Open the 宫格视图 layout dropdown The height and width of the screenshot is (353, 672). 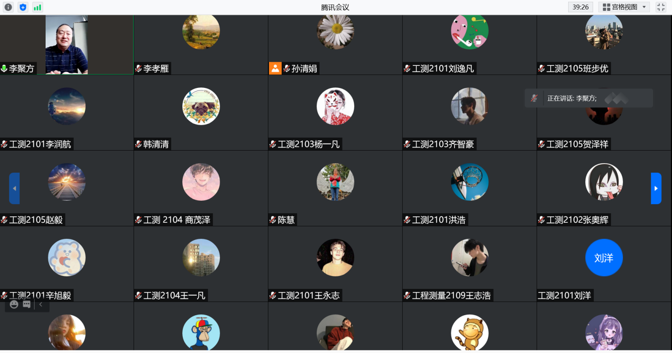[x=624, y=7]
